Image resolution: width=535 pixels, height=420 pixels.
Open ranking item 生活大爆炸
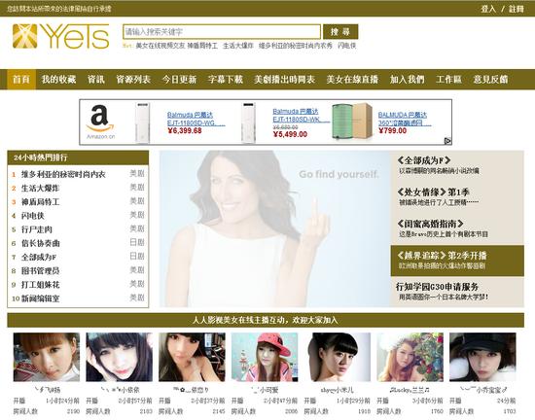click(x=40, y=189)
